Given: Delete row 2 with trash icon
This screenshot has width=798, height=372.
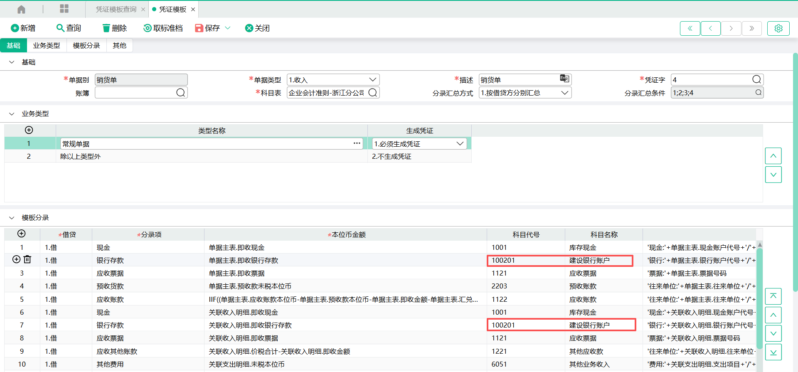Looking at the screenshot, I should 27,259.
